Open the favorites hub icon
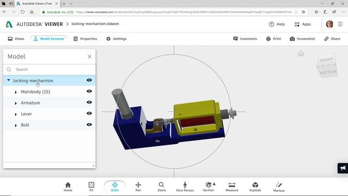The height and width of the screenshot is (196, 348). click(x=316, y=12)
